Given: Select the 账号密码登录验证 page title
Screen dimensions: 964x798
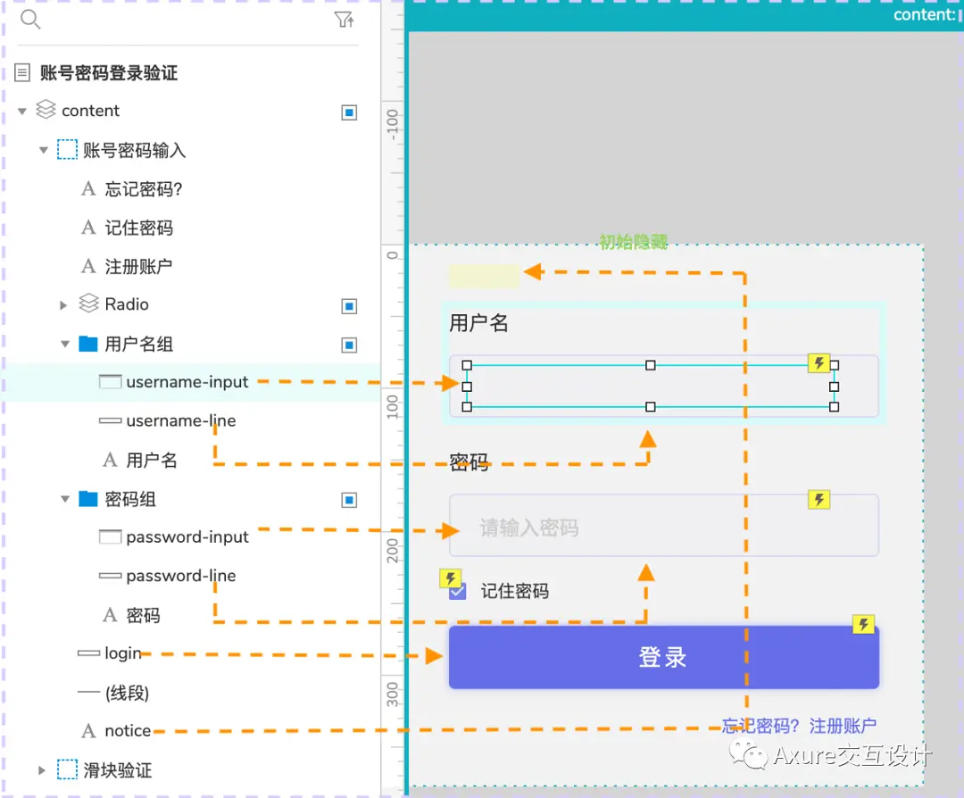Looking at the screenshot, I should tap(107, 72).
